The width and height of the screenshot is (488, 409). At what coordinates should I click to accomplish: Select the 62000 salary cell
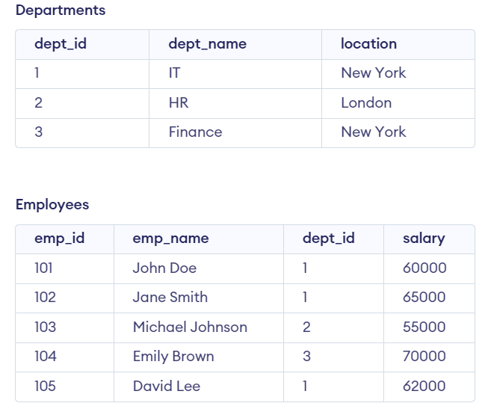pyautogui.click(x=424, y=387)
